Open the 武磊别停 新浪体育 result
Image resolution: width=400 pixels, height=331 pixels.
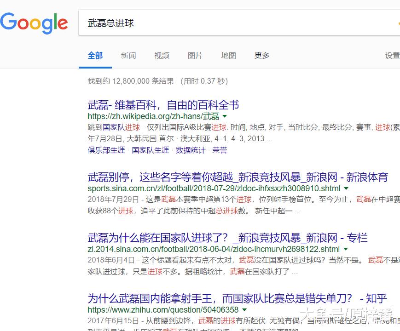238,177
